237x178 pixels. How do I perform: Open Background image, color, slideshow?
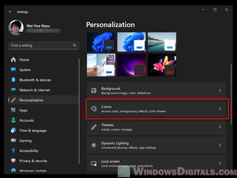click(156, 91)
